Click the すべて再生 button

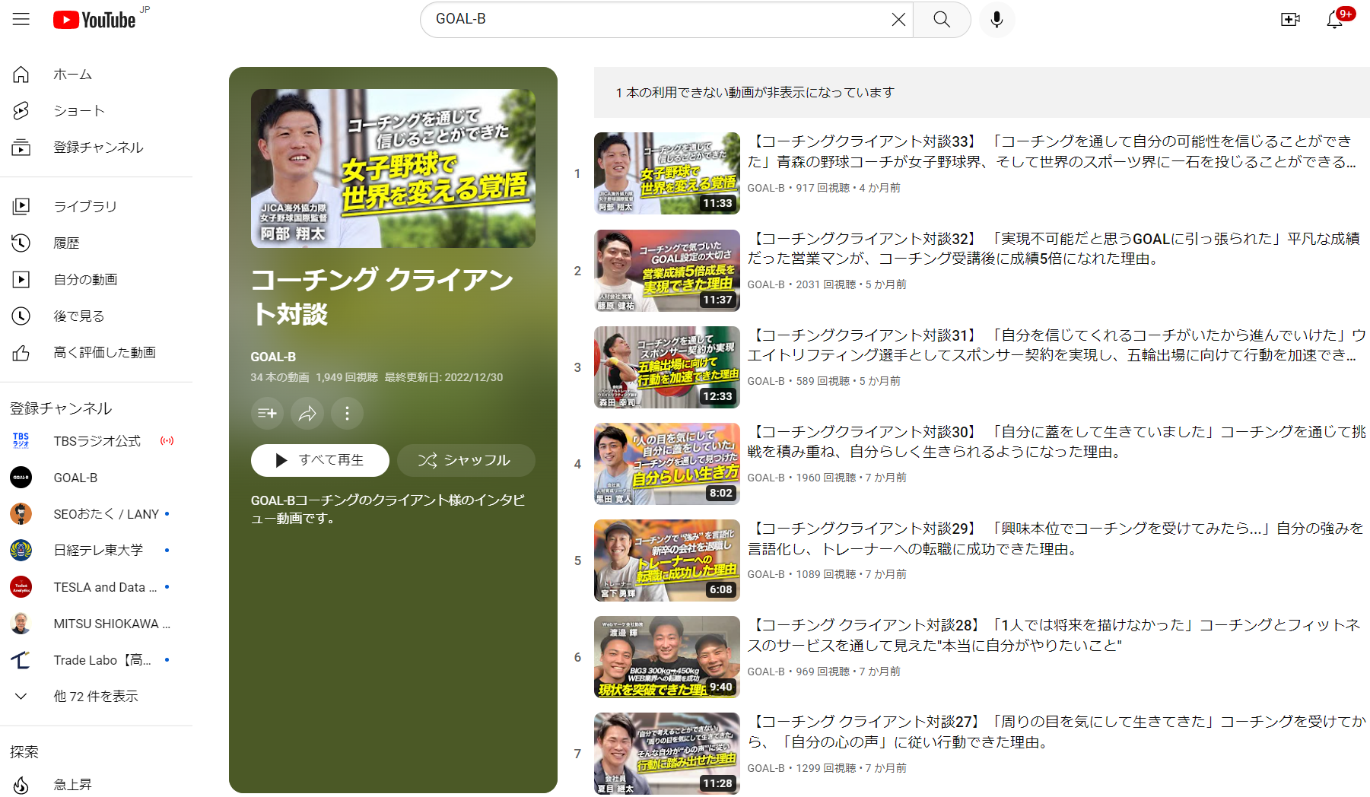tap(319, 460)
